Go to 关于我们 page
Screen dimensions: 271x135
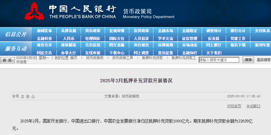pos(214,53)
